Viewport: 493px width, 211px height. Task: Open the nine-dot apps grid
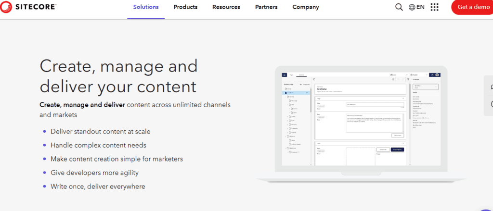(x=434, y=7)
